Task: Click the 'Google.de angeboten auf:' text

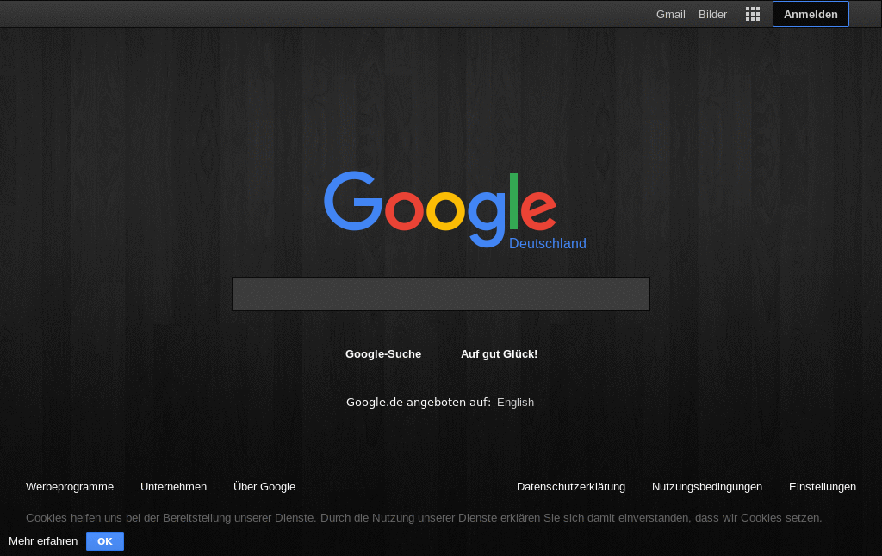Action: (x=419, y=403)
